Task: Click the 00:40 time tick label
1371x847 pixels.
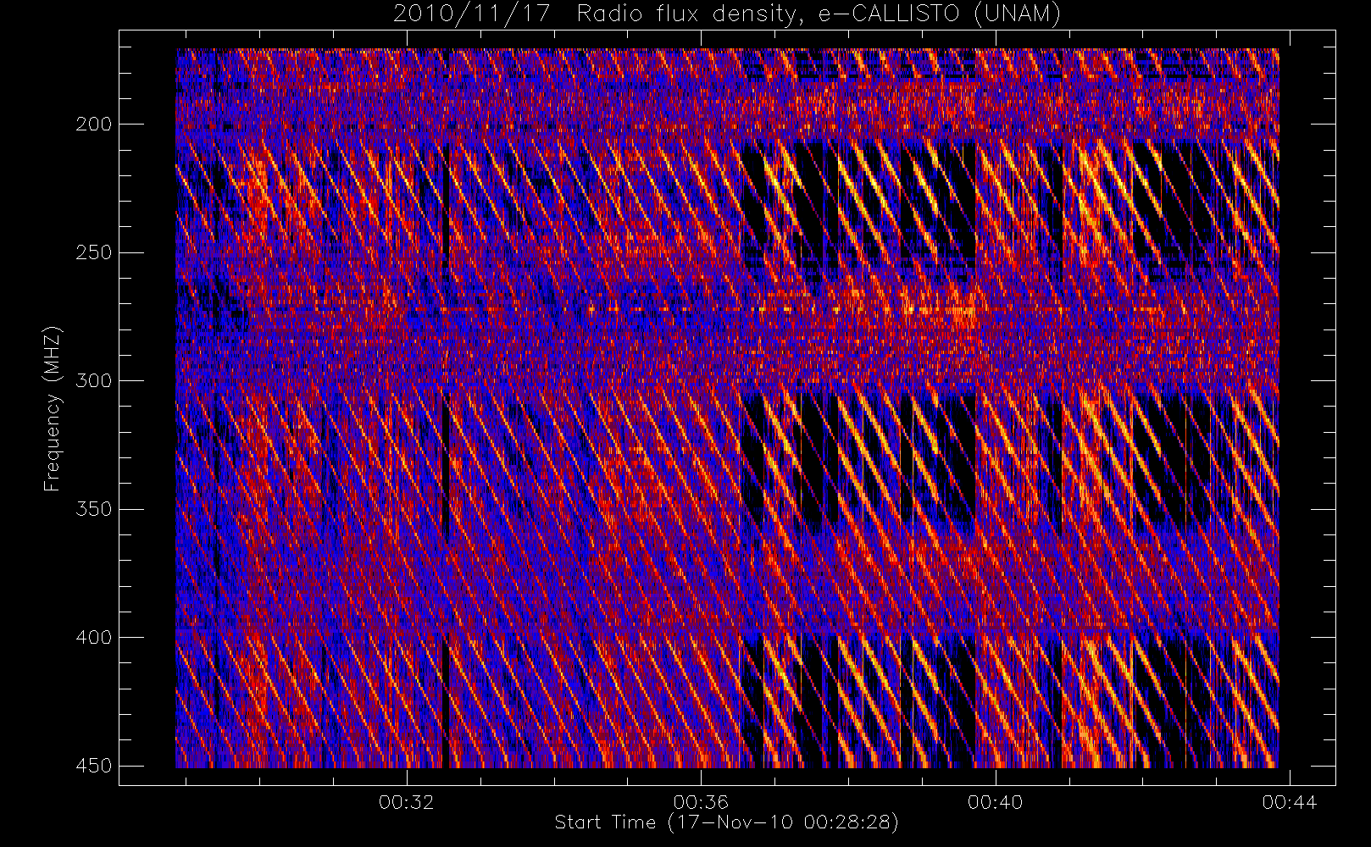Action: coord(996,802)
